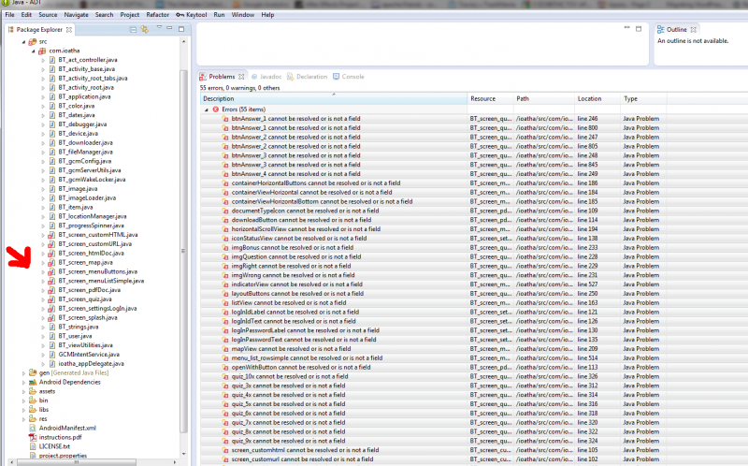
Task: Expand the gen Generated Java Files folder
Action: click(x=23, y=372)
